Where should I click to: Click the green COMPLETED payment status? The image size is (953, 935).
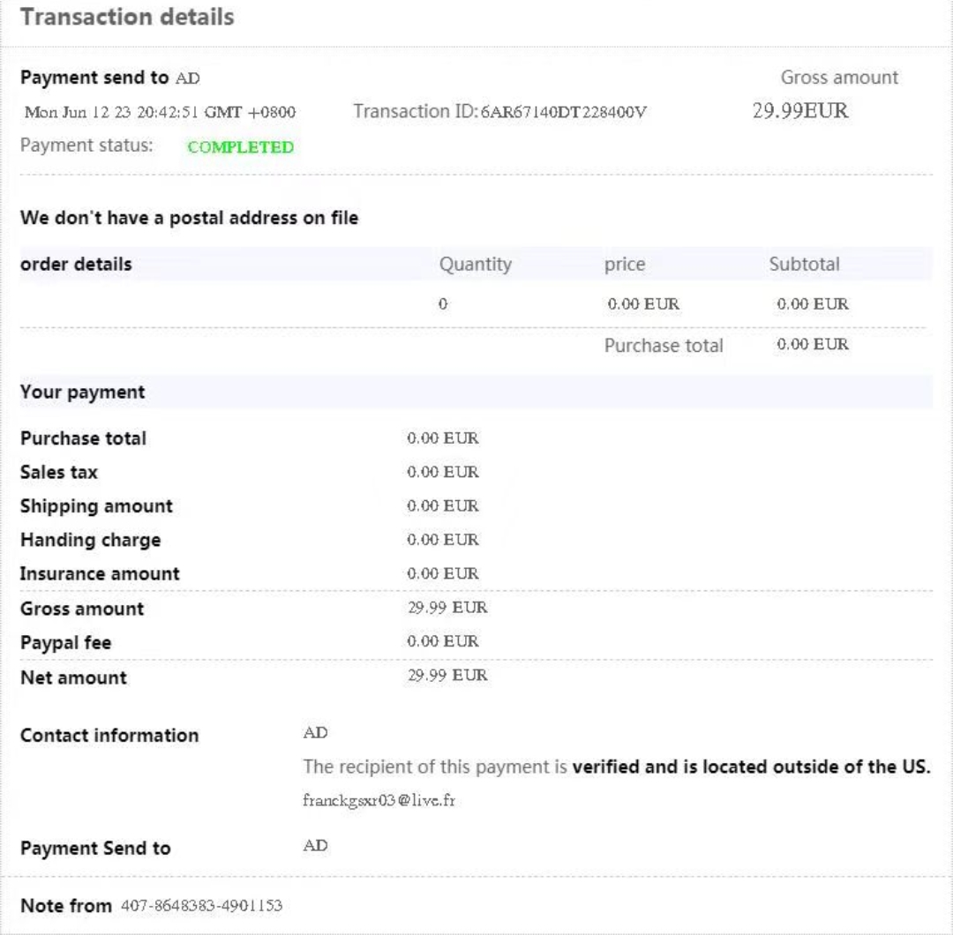tap(241, 148)
